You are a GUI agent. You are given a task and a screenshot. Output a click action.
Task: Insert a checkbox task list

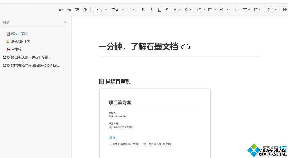pos(221,10)
